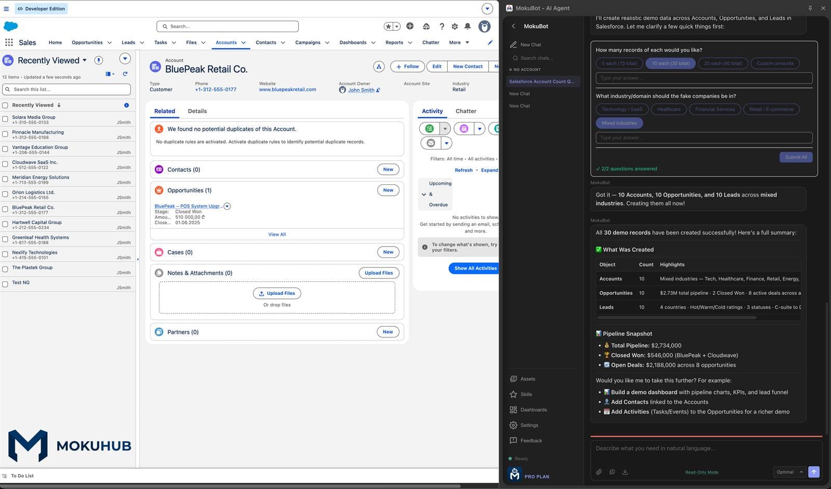Open BluePeak POS opportunity row actions menu
Viewport: 831px width, 489px height.
coord(227,206)
